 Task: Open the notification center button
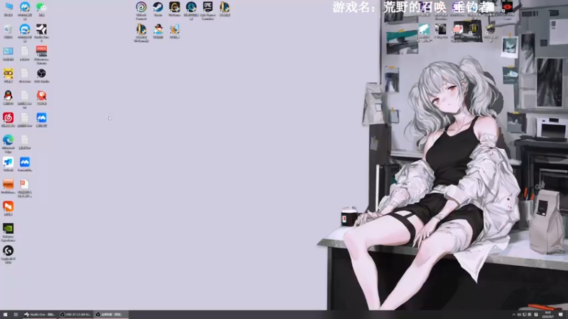tap(561, 315)
